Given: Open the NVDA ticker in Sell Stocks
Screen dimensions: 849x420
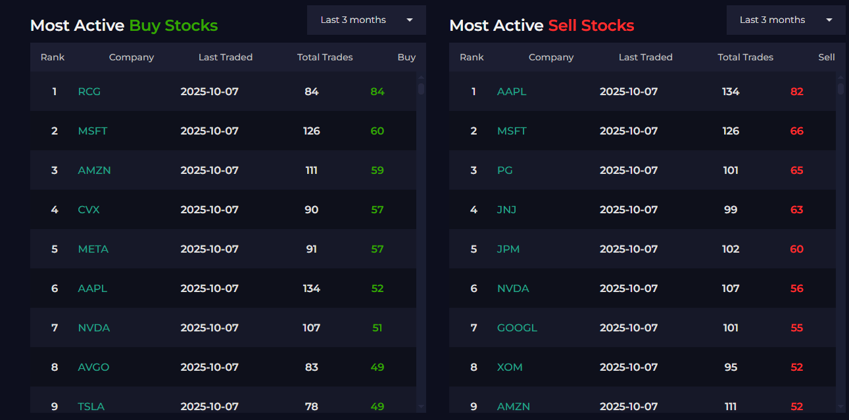Looking at the screenshot, I should (x=513, y=288).
